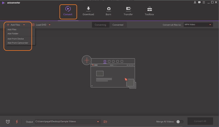Choose Add Folder menu entry
Image resolution: width=219 pixels, height=127 pixels.
tap(13, 33)
